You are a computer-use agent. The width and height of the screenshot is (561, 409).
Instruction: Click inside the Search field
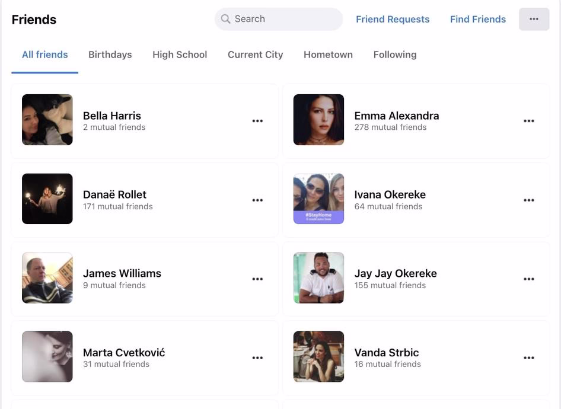(x=279, y=19)
